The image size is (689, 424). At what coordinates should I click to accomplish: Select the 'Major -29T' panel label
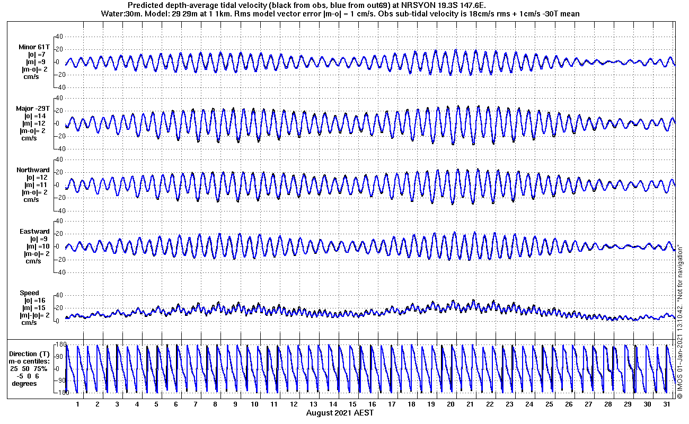(x=34, y=109)
